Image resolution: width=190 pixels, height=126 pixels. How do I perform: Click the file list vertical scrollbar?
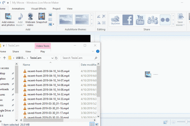pyautogui.click(x=98, y=81)
